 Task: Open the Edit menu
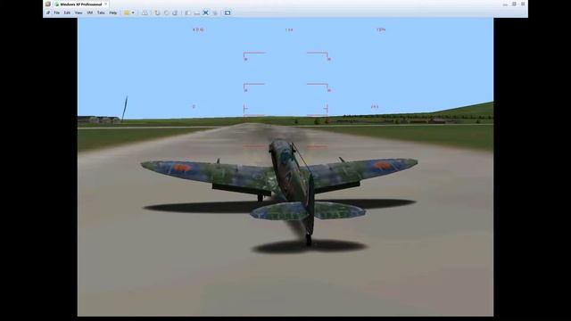click(67, 12)
